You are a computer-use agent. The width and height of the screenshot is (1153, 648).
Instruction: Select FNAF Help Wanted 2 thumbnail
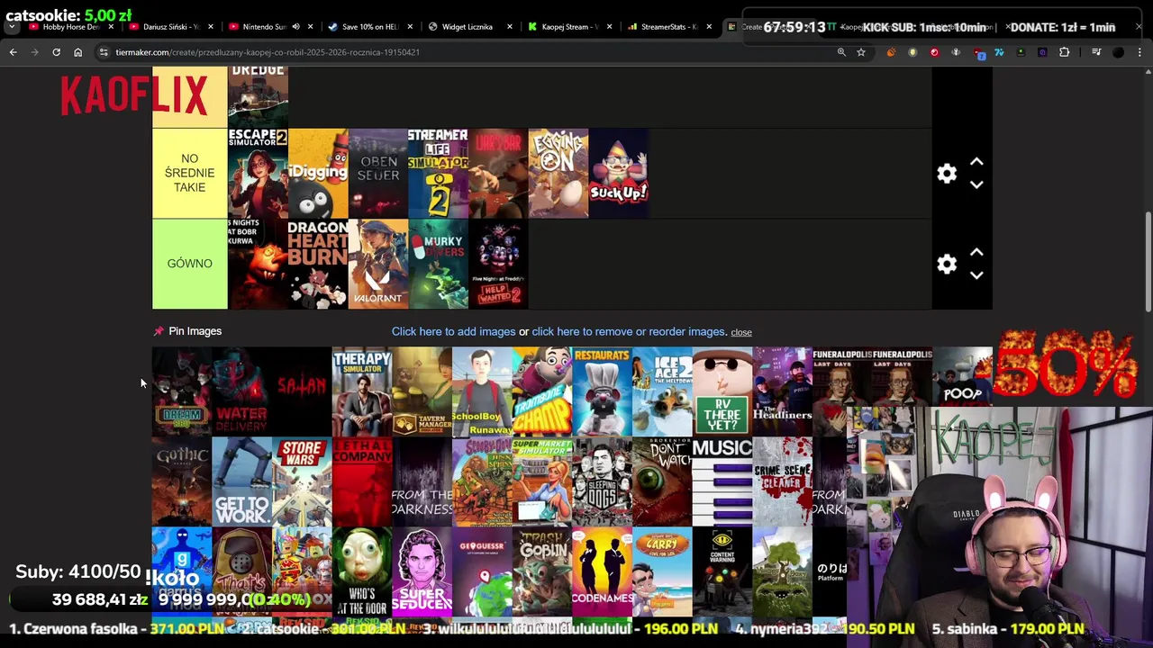(x=498, y=264)
